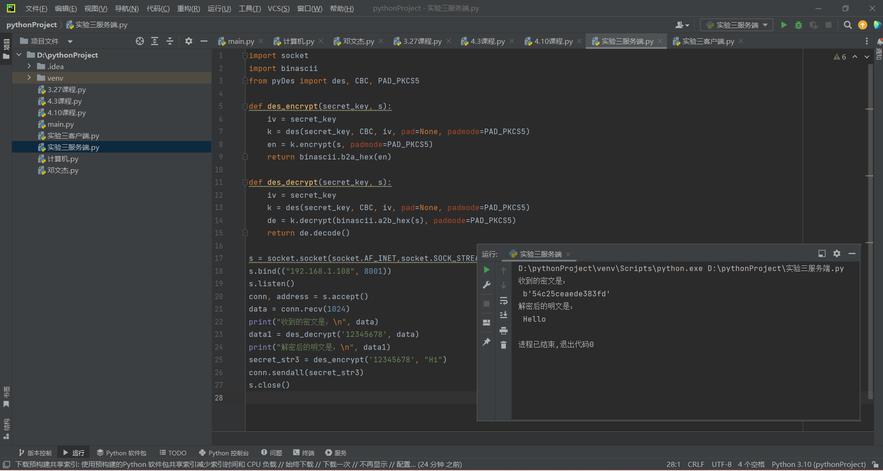883x471 pixels.
Task: Start debugging with the bug icon
Action: click(799, 25)
